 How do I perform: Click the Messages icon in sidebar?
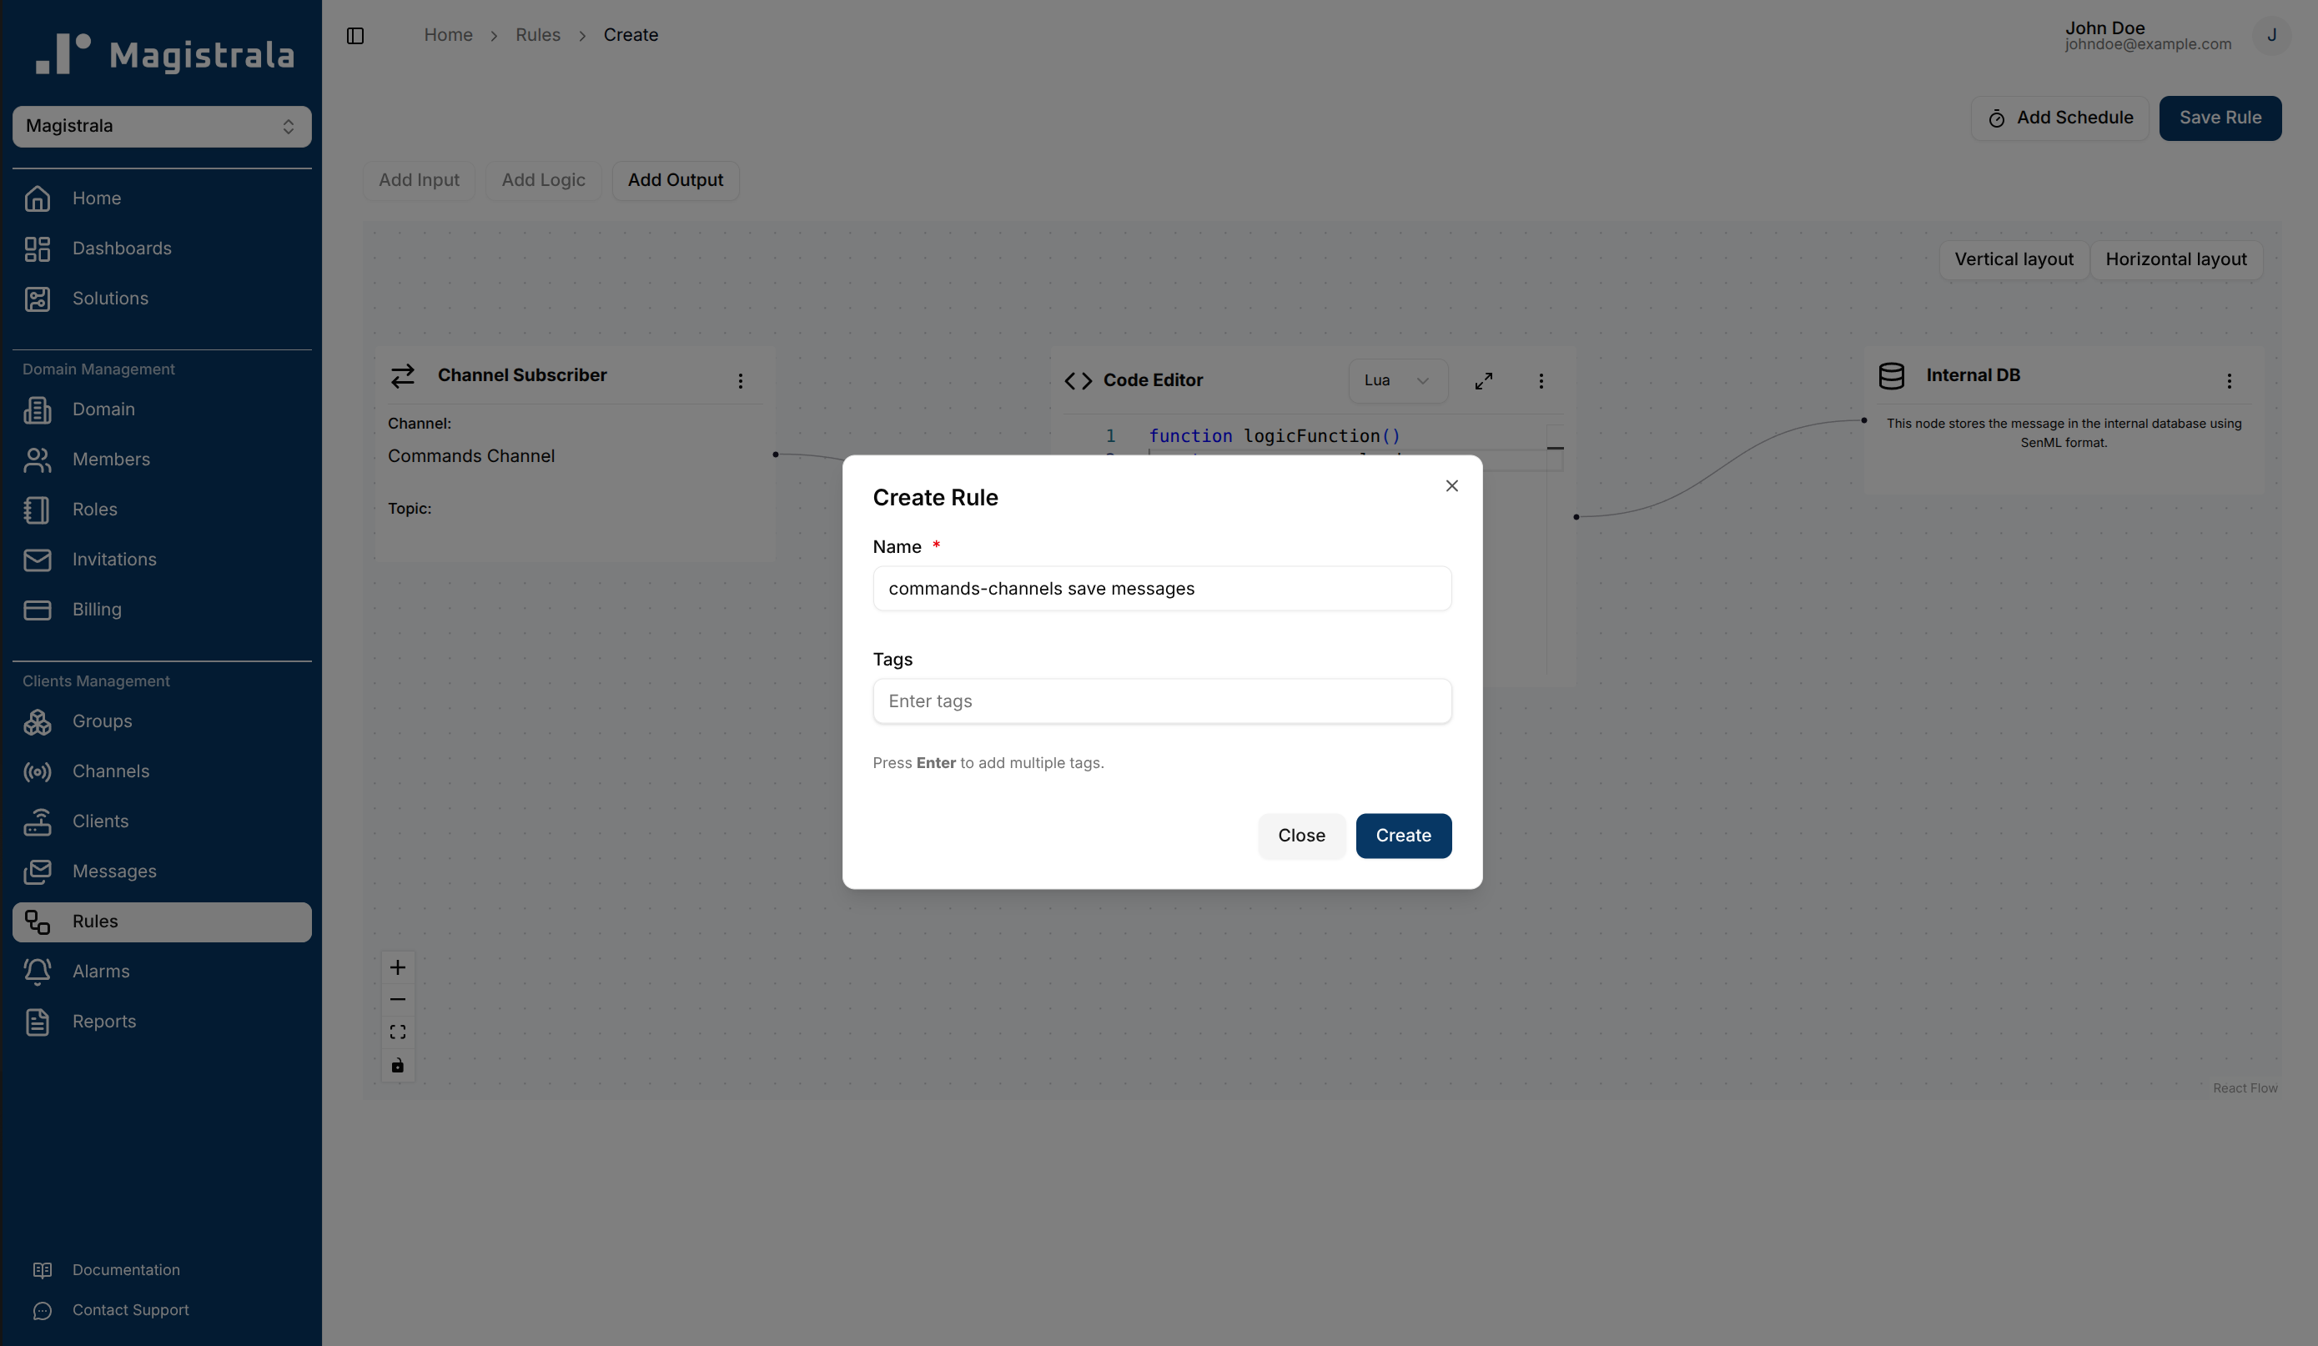(38, 871)
